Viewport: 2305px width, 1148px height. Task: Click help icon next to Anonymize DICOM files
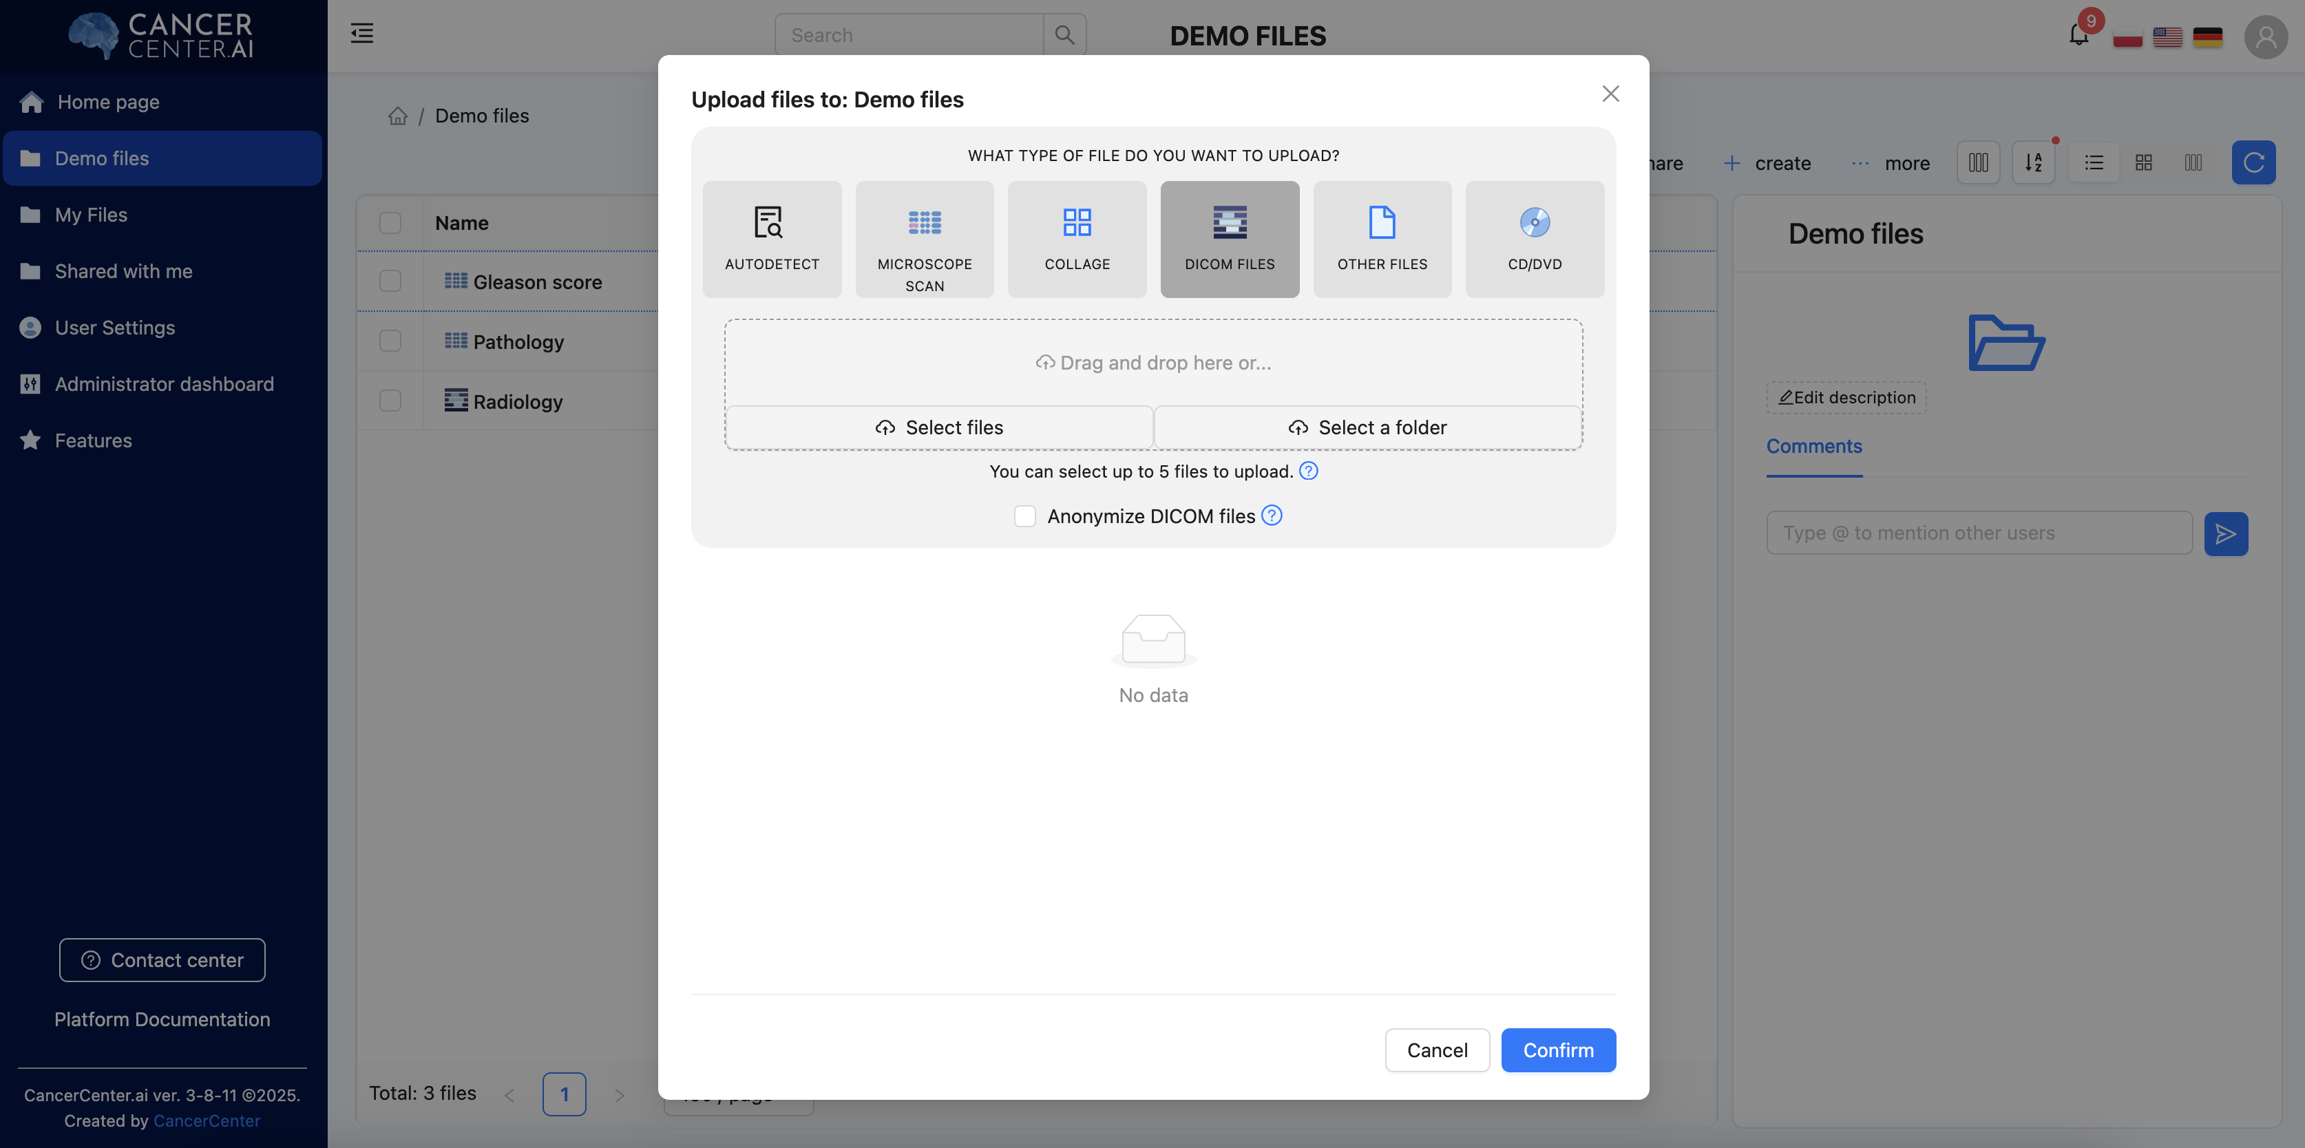(x=1272, y=515)
